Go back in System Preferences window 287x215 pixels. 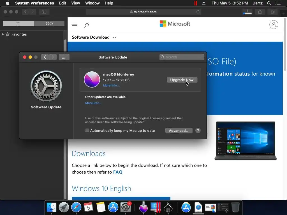coord(45,57)
